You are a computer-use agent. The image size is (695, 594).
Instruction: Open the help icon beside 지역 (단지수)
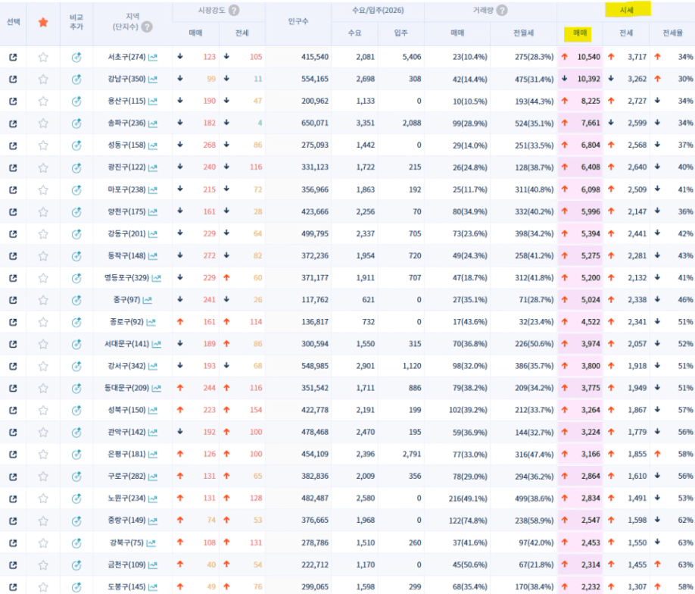click(x=147, y=27)
